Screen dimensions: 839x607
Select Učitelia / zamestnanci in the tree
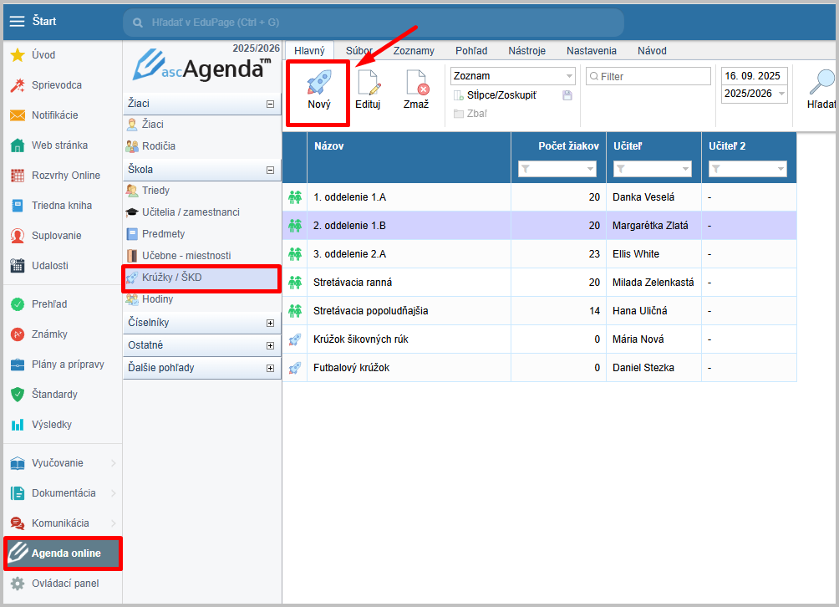[191, 212]
